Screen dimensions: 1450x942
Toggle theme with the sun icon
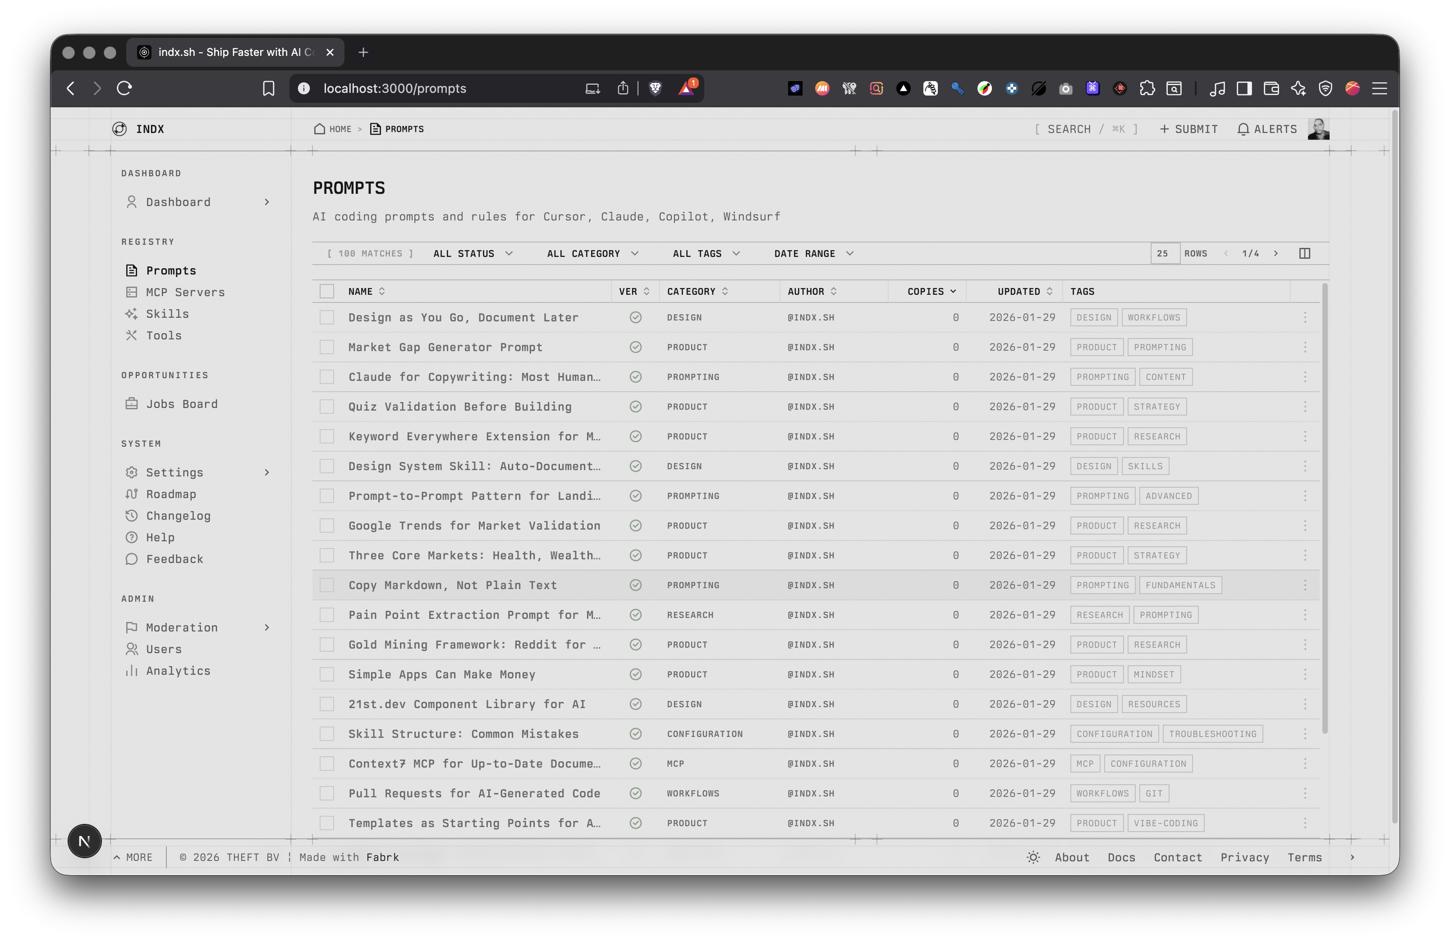(1032, 857)
